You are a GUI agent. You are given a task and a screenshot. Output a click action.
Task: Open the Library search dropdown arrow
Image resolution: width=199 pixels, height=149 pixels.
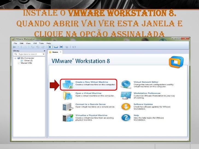click(43, 54)
